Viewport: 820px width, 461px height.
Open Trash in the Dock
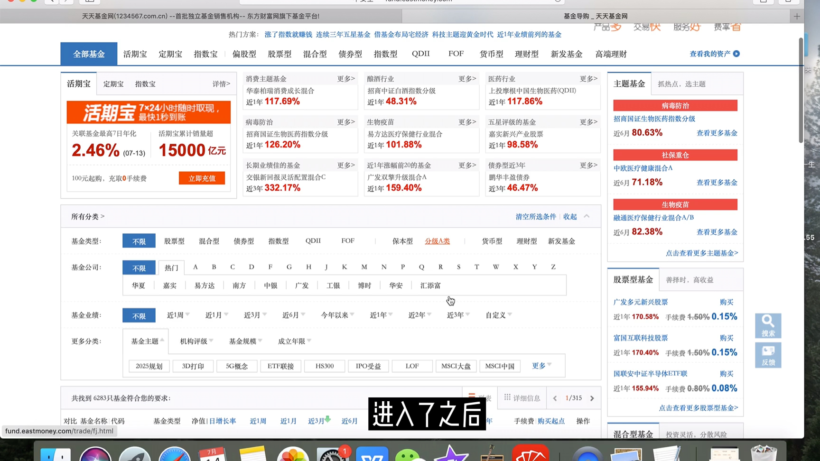pos(764,453)
